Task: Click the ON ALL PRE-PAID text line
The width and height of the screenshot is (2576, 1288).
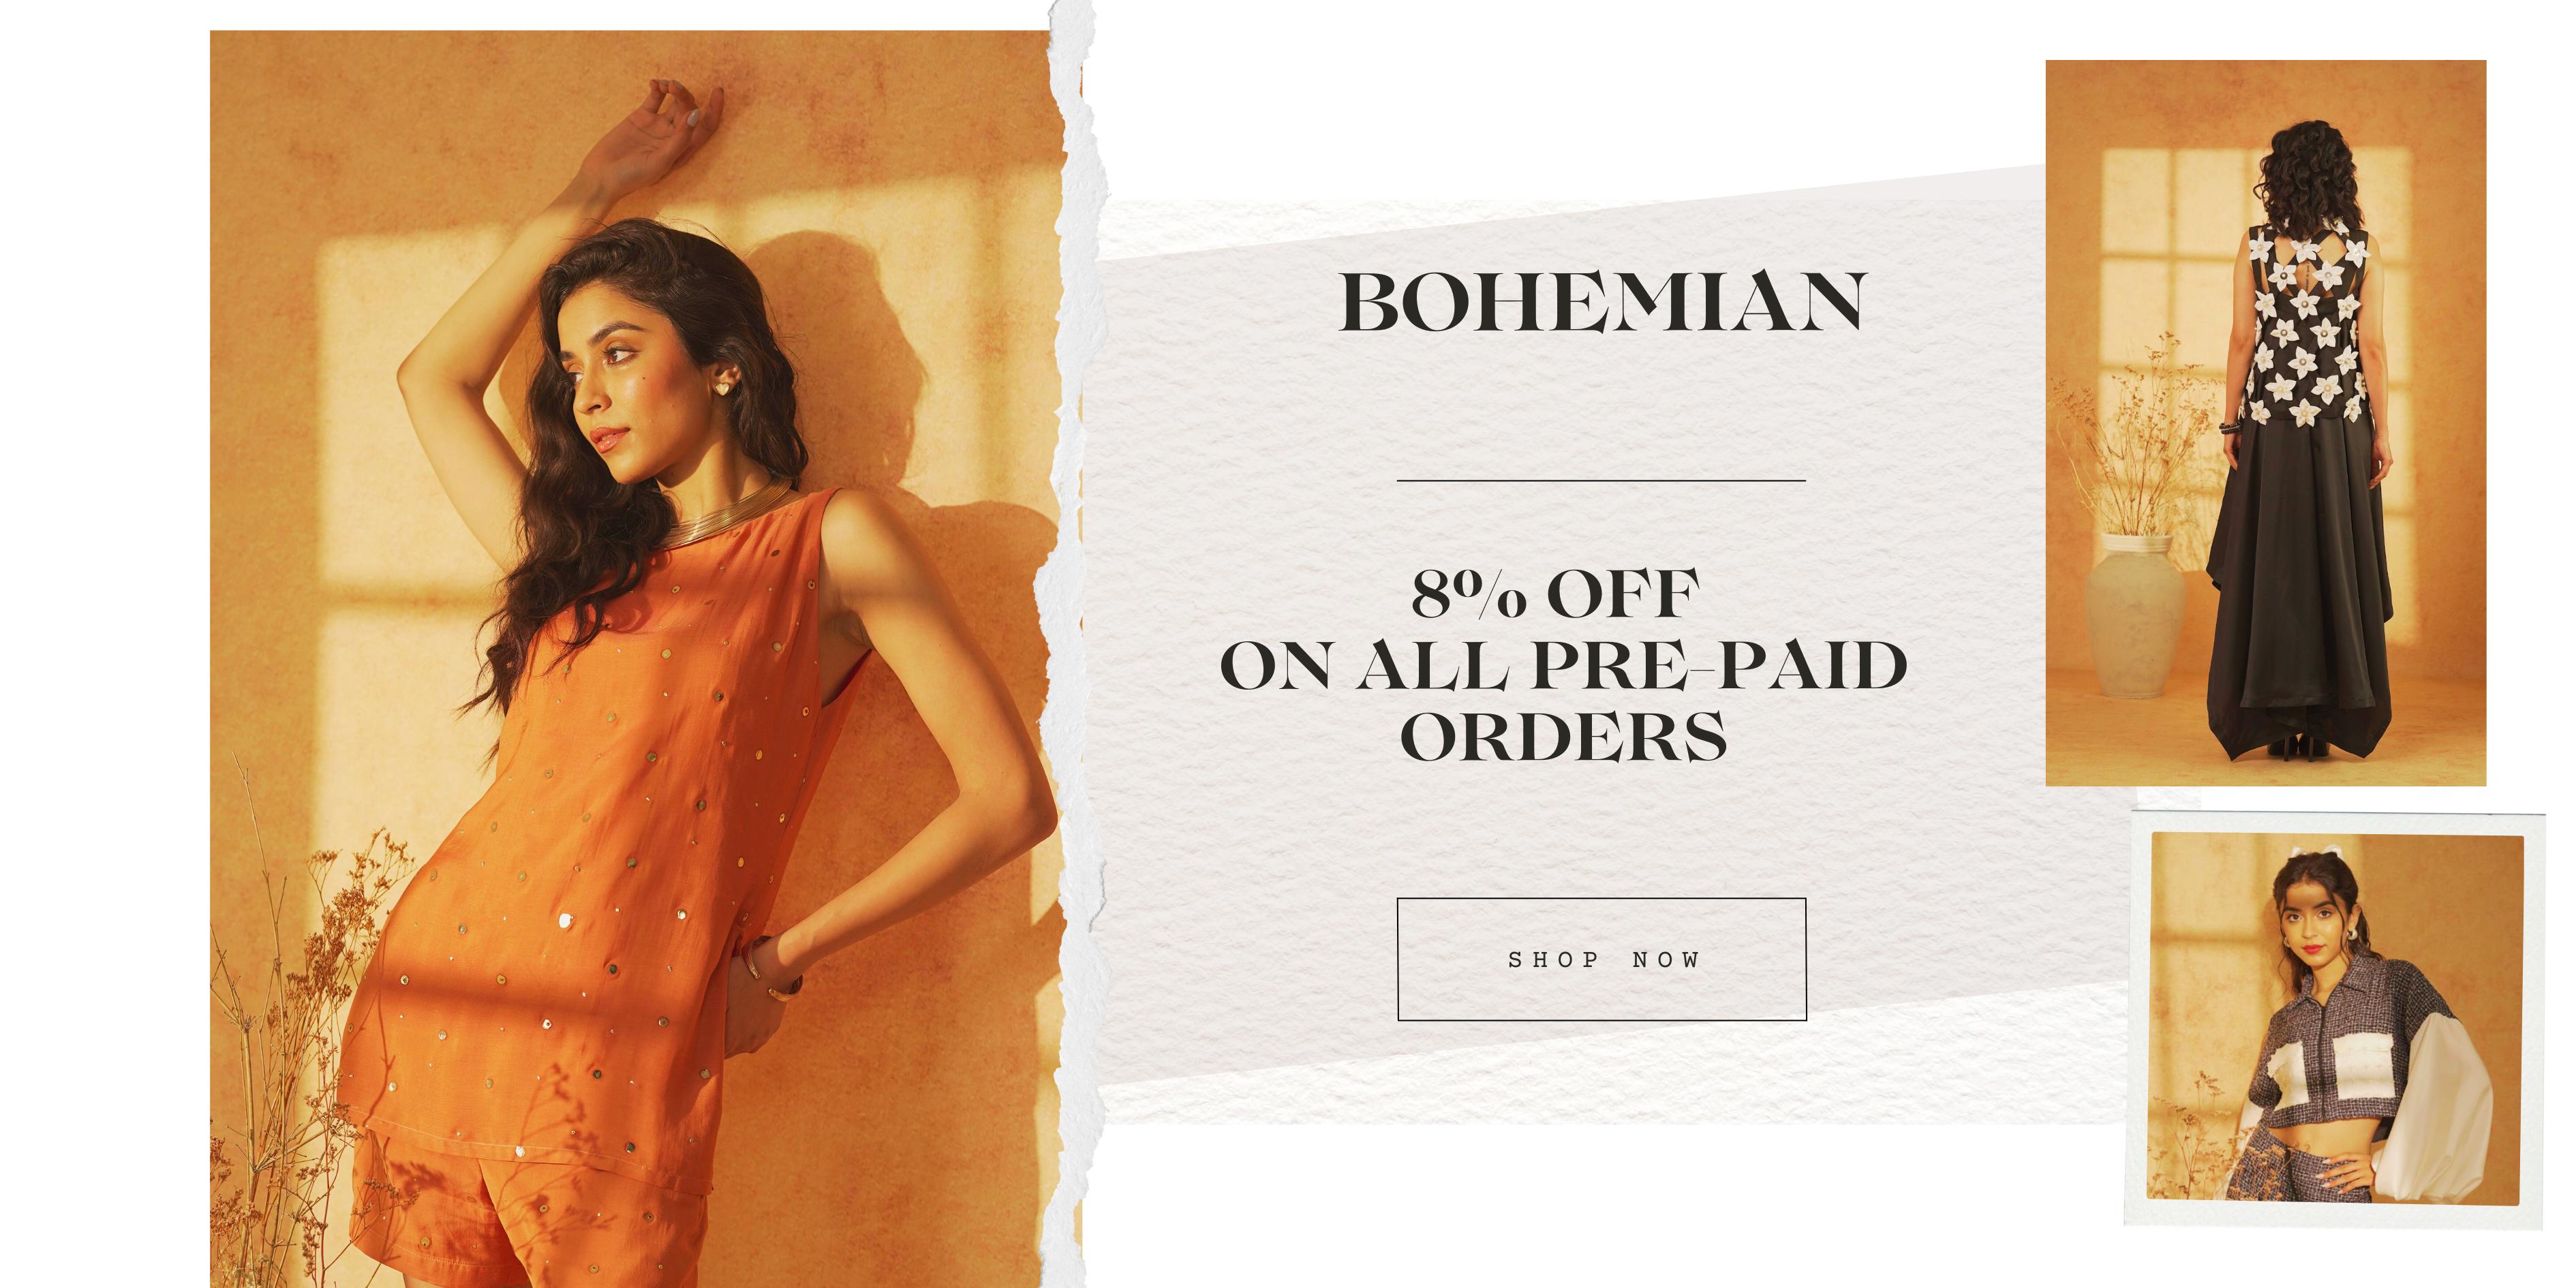Action: (x=1563, y=666)
